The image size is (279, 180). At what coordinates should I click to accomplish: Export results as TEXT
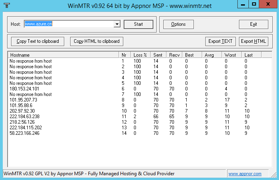[x=221, y=41]
